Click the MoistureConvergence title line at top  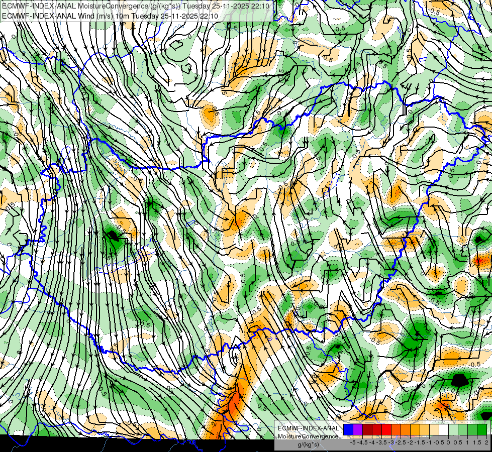136,6
